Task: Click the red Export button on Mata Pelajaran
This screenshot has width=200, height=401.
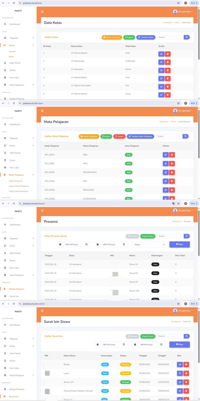Action: pyautogui.click(x=119, y=136)
